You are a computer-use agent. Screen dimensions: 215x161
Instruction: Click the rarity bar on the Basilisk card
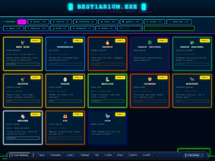click(107, 101)
